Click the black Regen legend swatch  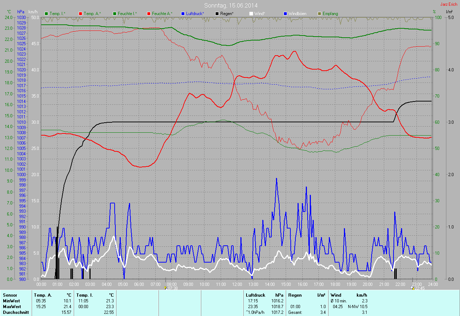[x=217, y=14]
